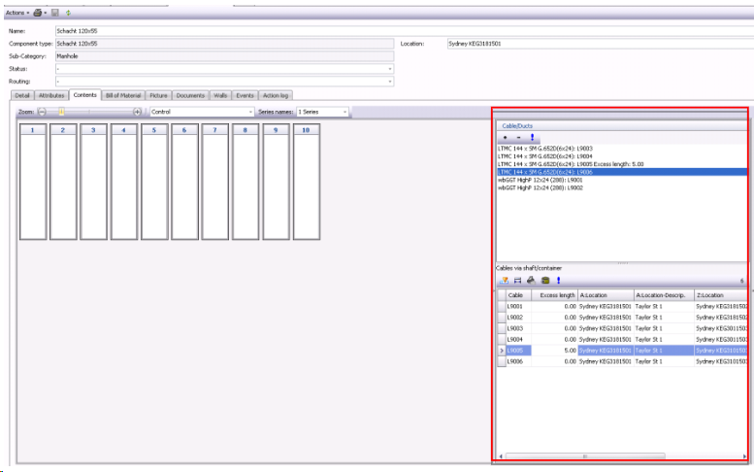This screenshot has height=472, width=754.
Task: Select highlighted LTMC cable L9006 entry
Action: click(622, 172)
